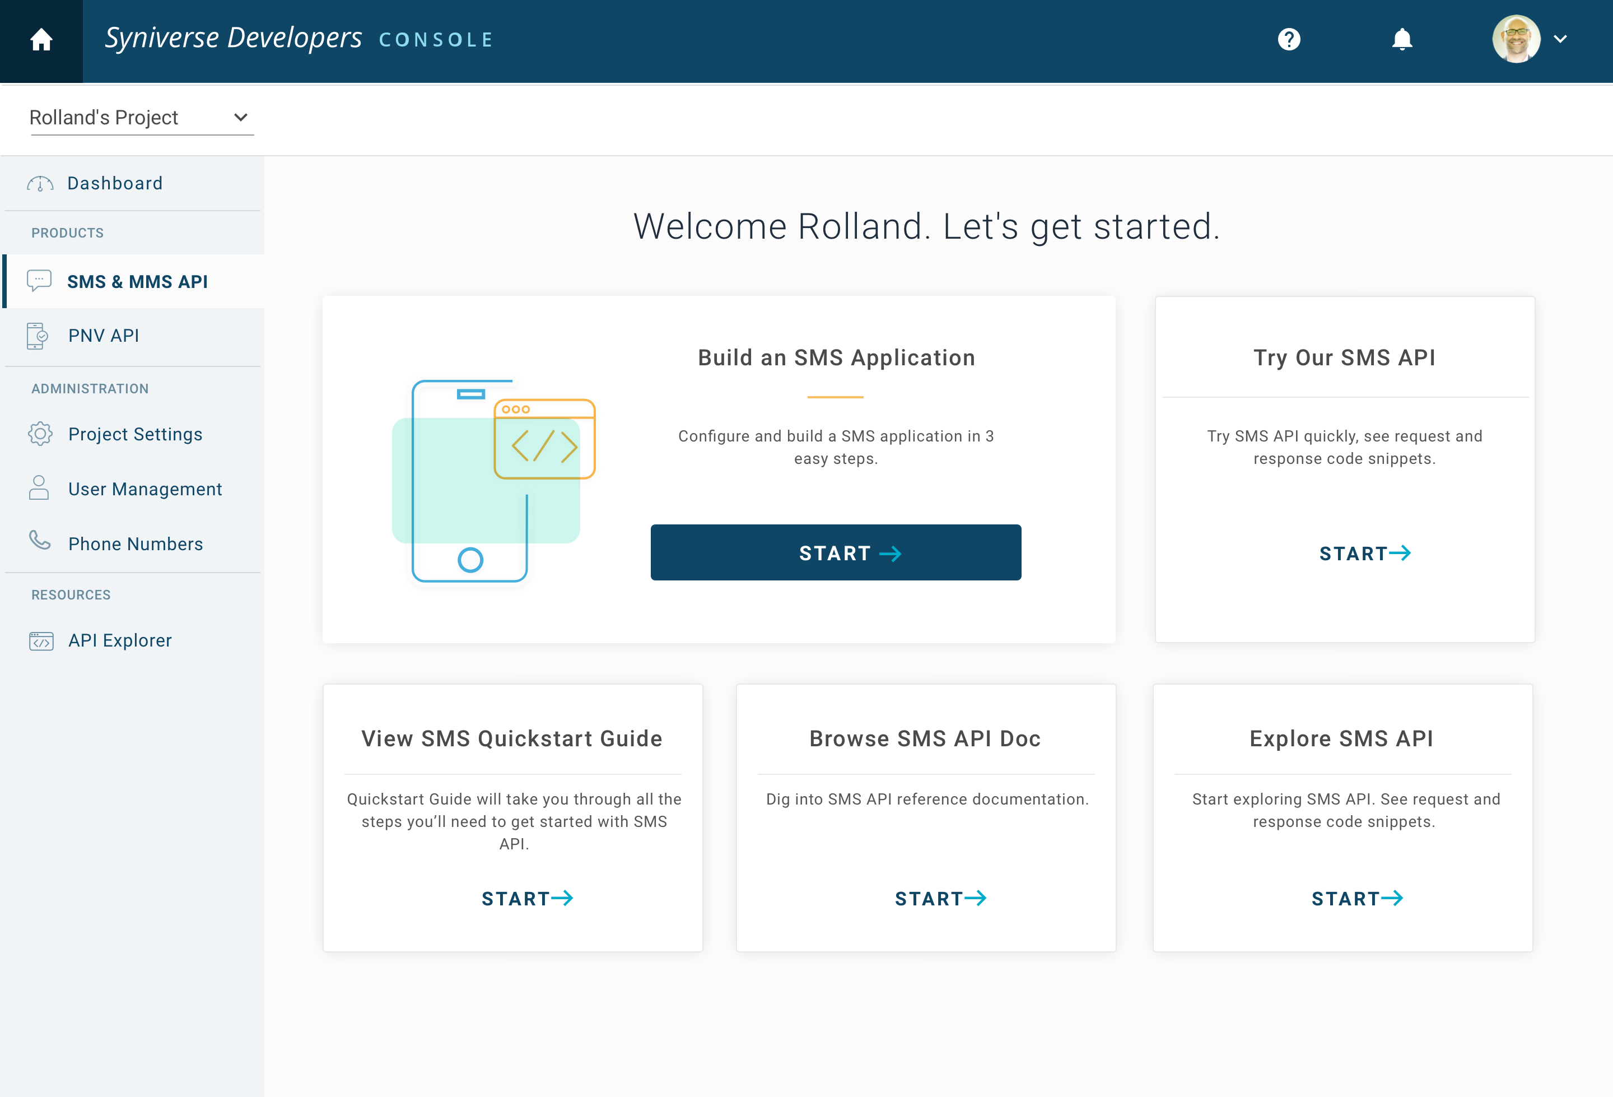Click the Build an SMS Application heading
Viewport: 1613px width, 1097px height.
pos(836,357)
